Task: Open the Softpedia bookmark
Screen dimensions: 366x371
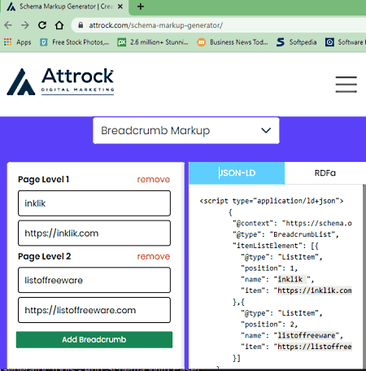Action: 296,42
